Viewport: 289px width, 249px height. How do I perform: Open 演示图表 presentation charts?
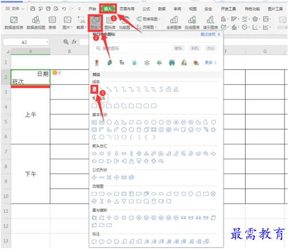tap(210, 23)
